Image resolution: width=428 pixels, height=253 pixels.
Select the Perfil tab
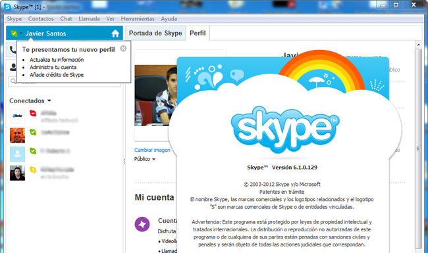click(198, 34)
